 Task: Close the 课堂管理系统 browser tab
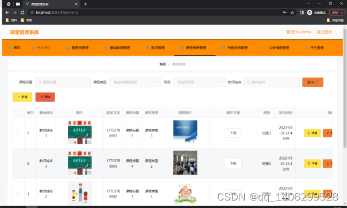[76, 4]
